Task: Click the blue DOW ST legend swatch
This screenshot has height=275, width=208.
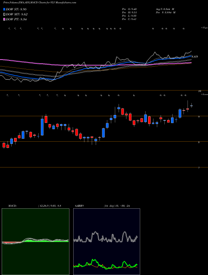Action: (4, 9)
